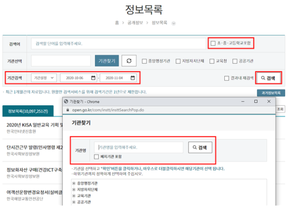Expand 교육기관 tree node
The width and height of the screenshot is (292, 212).
pos(74,196)
